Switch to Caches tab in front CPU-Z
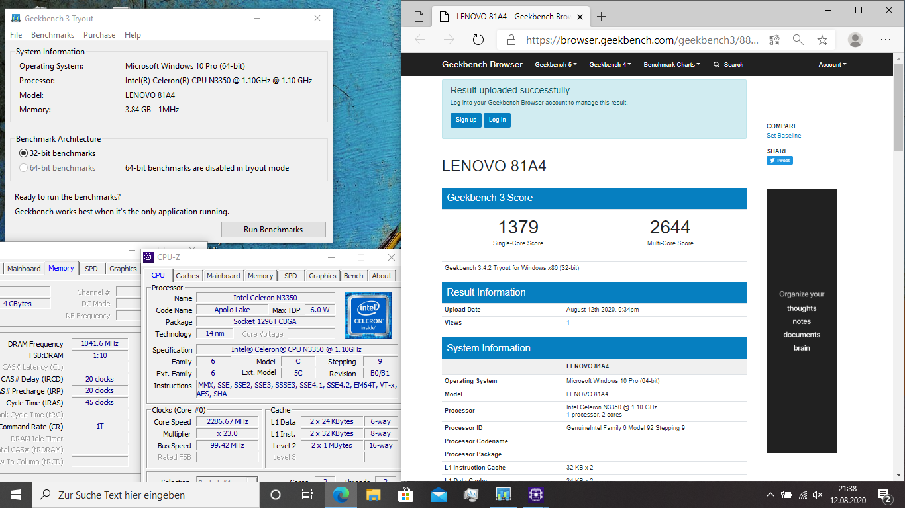The width and height of the screenshot is (905, 508). click(x=187, y=276)
